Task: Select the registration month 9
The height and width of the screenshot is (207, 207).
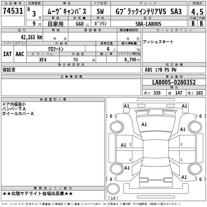Action: point(34,24)
